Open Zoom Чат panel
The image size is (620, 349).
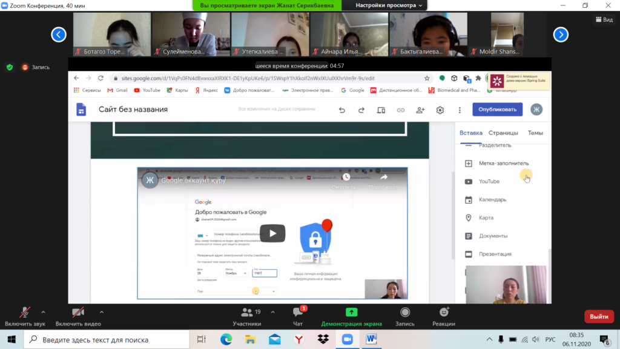pos(298,316)
